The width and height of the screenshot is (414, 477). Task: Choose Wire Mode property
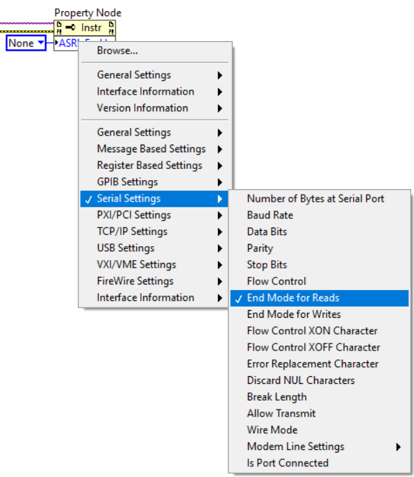click(x=320, y=430)
